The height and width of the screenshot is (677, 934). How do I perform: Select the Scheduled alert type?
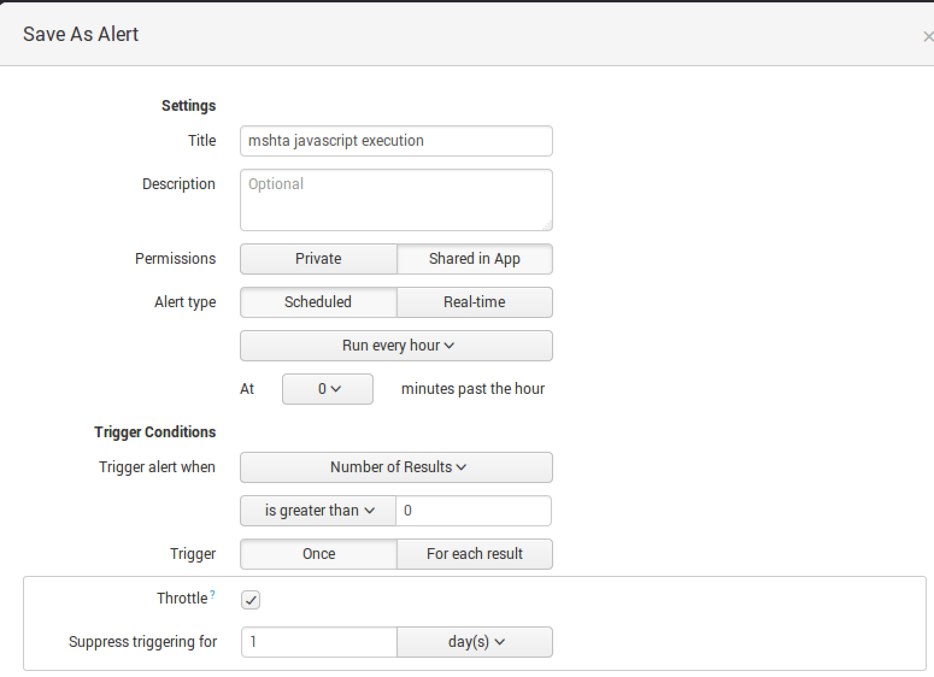(318, 302)
